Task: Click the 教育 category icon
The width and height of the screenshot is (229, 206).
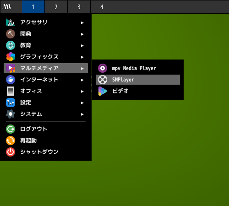Action: coord(11,45)
